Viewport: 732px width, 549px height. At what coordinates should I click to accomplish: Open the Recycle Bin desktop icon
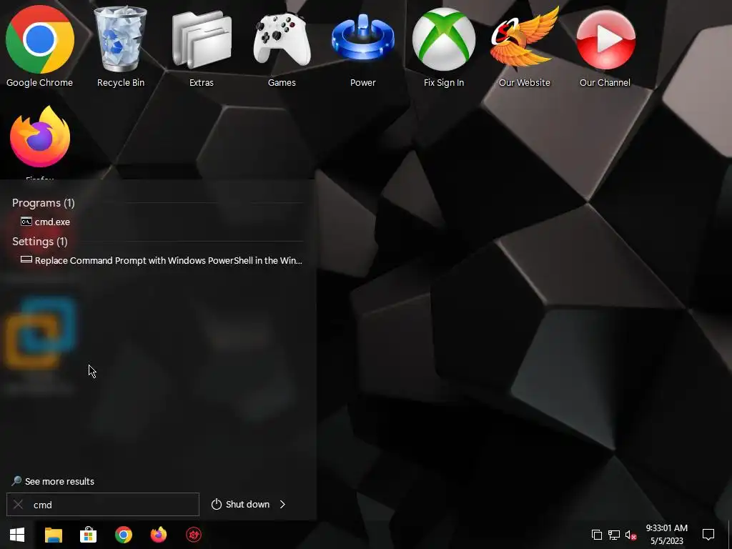pyautogui.click(x=120, y=46)
